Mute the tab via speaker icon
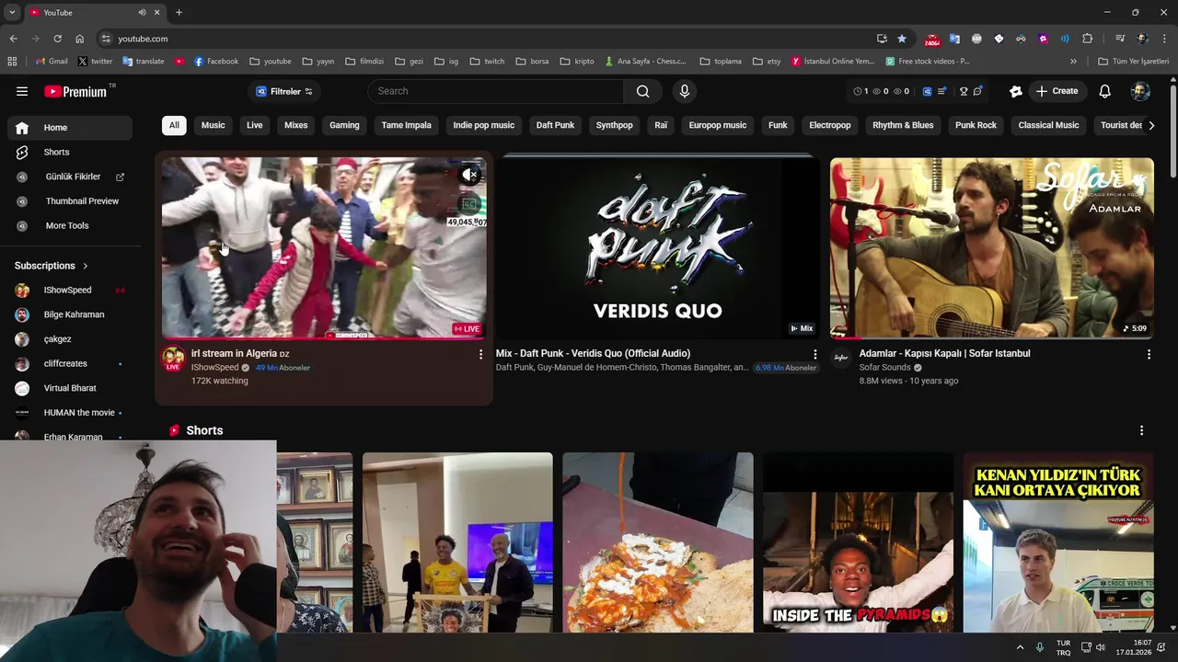This screenshot has height=662, width=1178. 142,13
